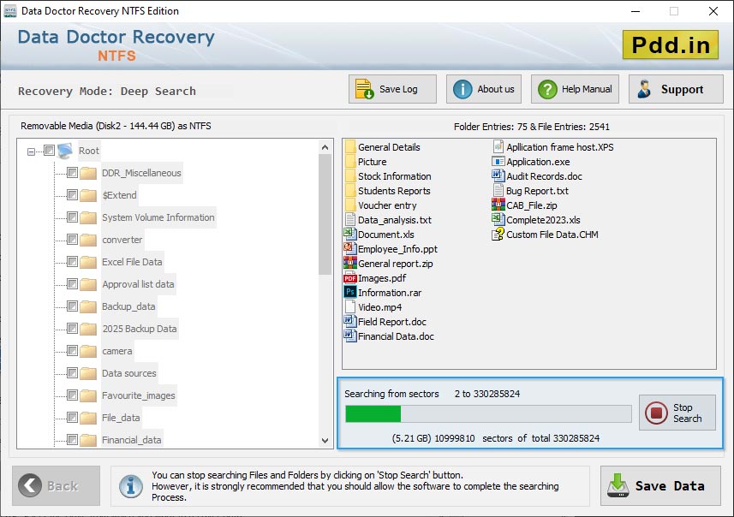This screenshot has height=517, width=734.
Task: Select Bug Report.txt file icon
Action: [498, 190]
